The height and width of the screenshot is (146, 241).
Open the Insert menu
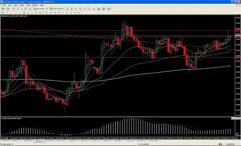point(15,5)
